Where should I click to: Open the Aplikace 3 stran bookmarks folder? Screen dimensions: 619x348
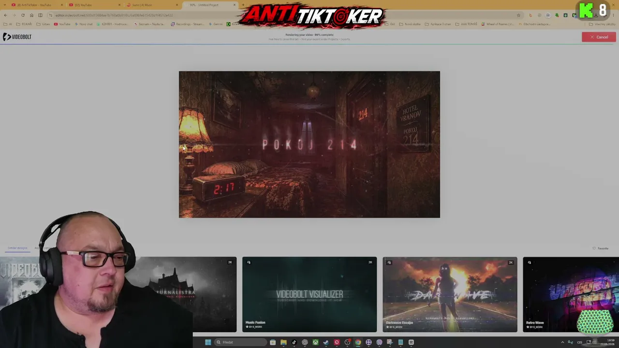pos(438,24)
